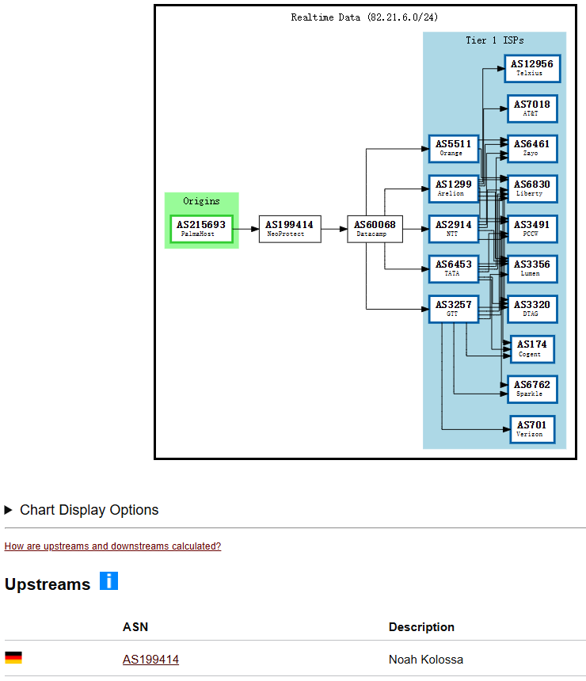Image resolution: width=586 pixels, height=681 pixels.
Task: Select the AS199414 NeoProtect graph node
Action: pos(289,228)
